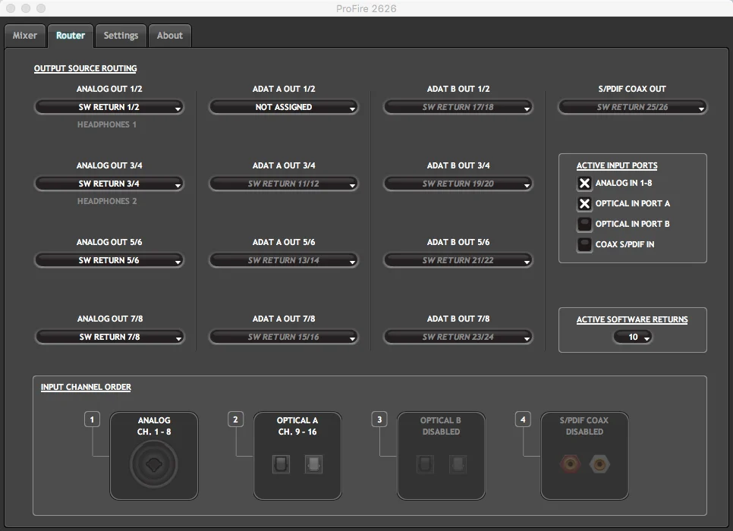Uncheck Optical In Port A
This screenshot has width=733, height=531.
click(x=584, y=204)
